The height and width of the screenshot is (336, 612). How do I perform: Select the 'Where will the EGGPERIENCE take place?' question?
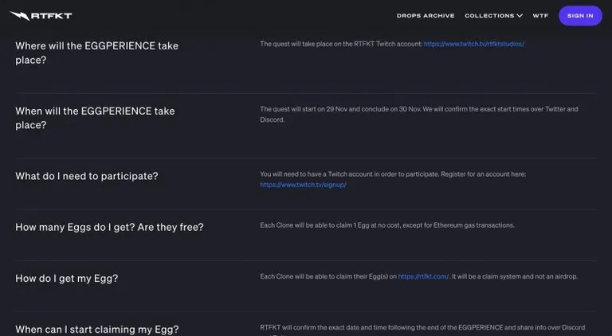point(96,53)
